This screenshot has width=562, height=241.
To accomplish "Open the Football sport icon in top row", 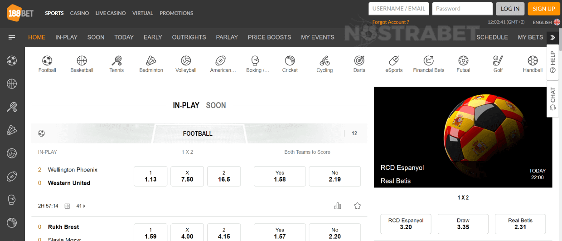I will 47,64.
